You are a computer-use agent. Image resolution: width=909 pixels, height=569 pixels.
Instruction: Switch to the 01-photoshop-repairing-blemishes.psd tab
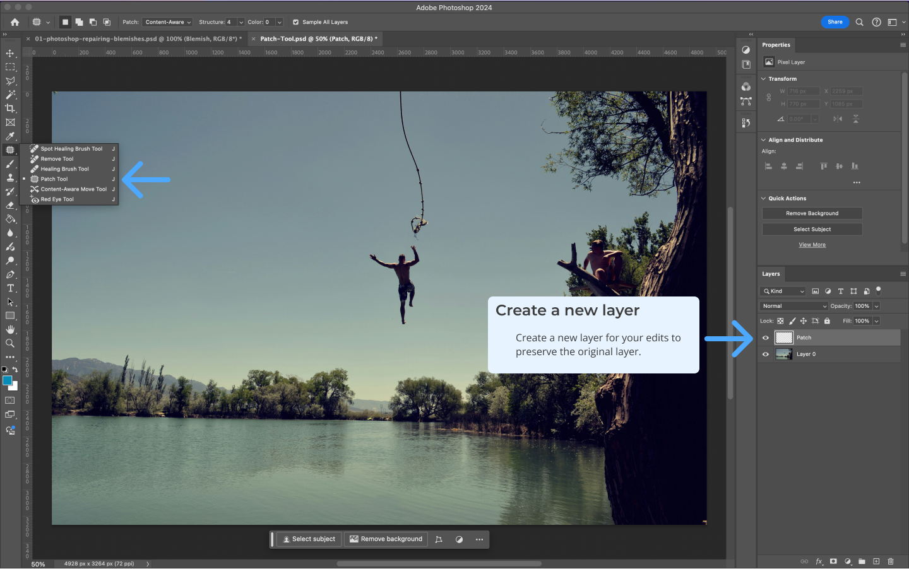click(138, 39)
